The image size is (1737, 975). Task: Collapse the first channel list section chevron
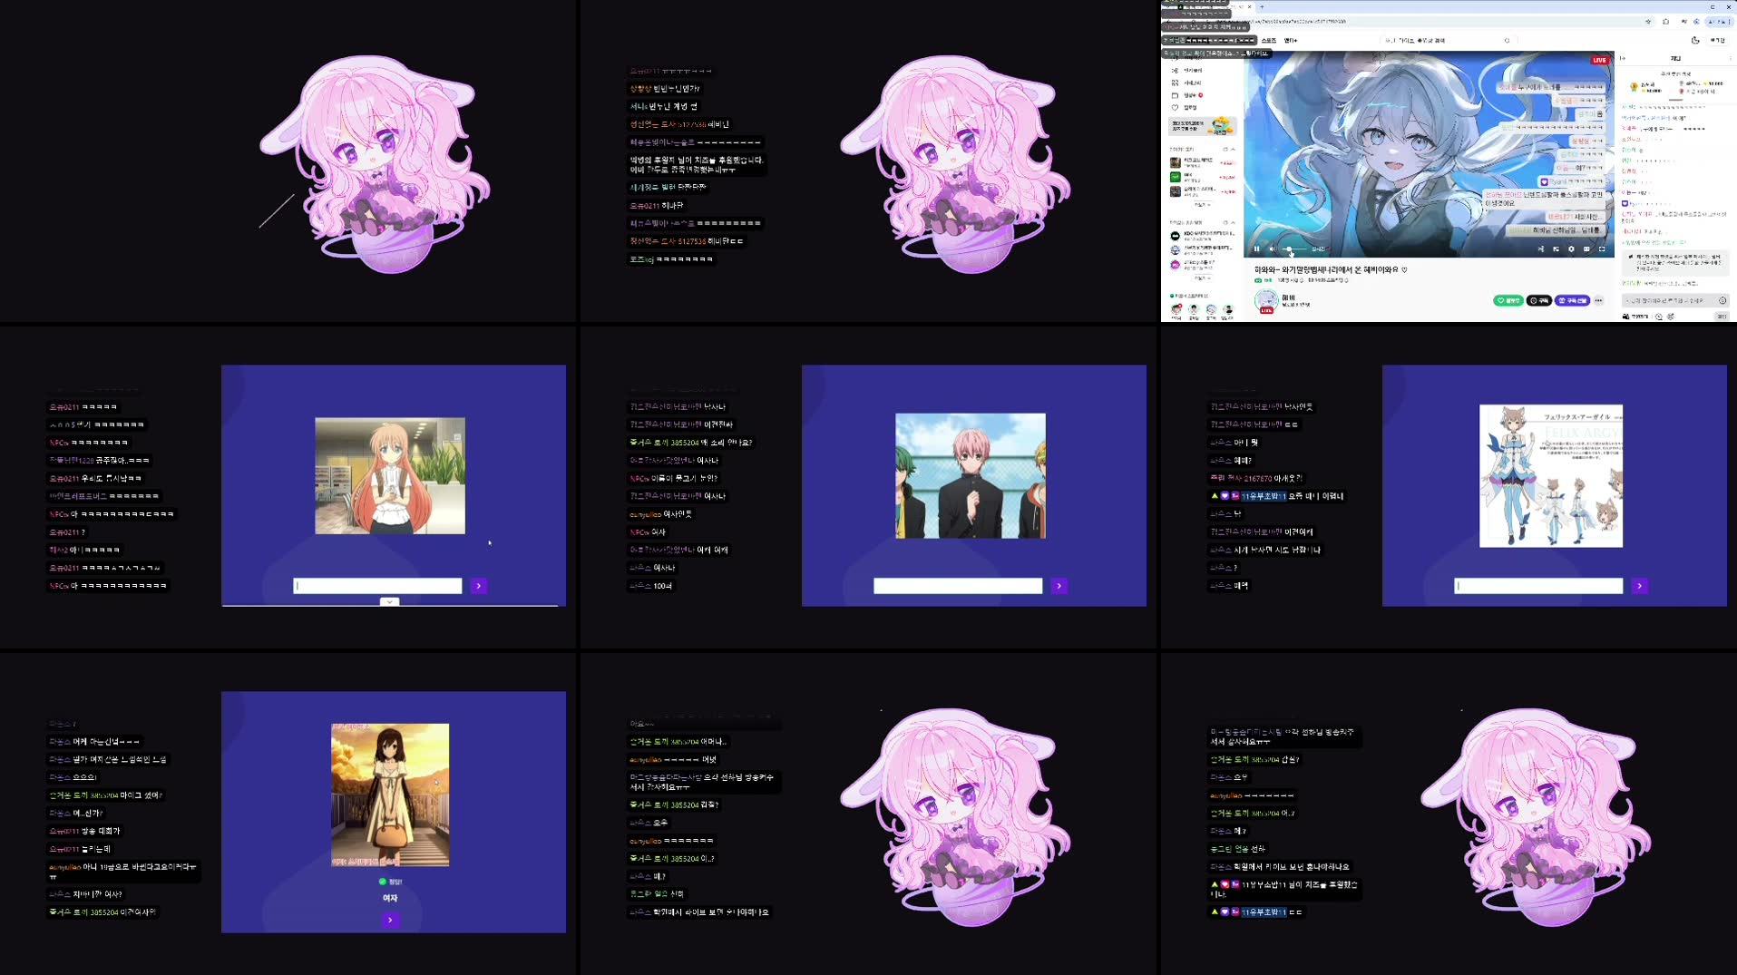pyautogui.click(x=1233, y=149)
